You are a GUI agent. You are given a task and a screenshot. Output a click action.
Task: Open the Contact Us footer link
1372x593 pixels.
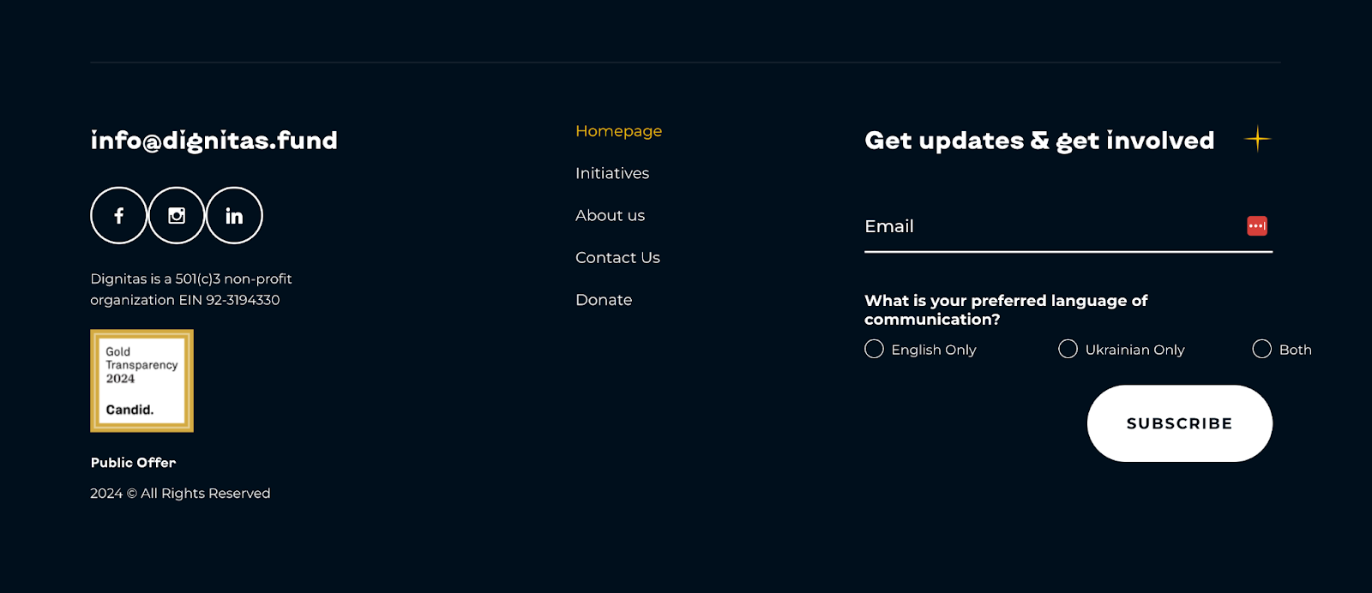[617, 257]
